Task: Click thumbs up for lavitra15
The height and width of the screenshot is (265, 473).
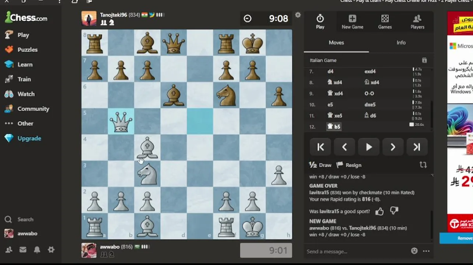Action: 379,211
